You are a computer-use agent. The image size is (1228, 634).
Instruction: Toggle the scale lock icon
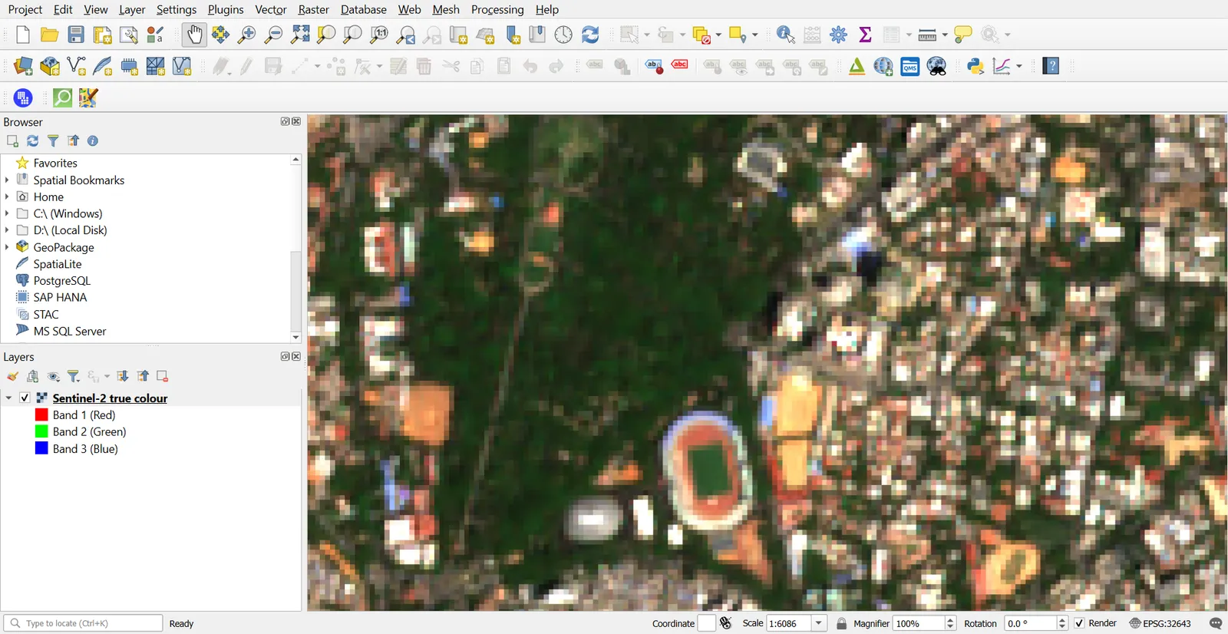click(x=842, y=623)
